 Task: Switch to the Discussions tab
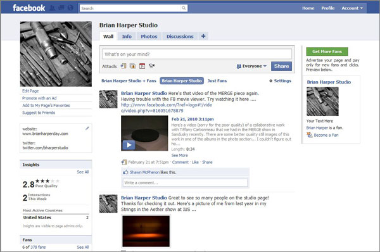[x=180, y=36]
